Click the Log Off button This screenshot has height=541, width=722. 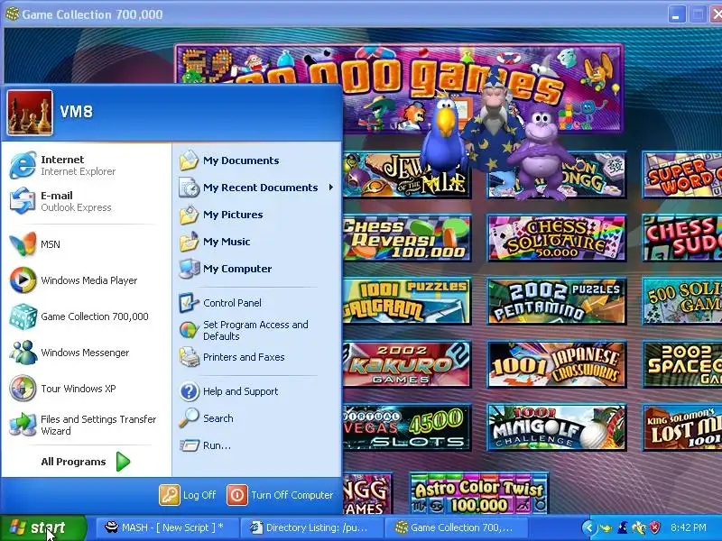[x=188, y=495]
